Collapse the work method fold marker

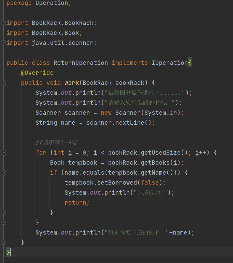pyautogui.click(x=4, y=83)
